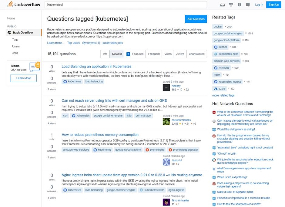Switch to the unanswered tab
Screen dimensions: 285x207
[197, 54]
